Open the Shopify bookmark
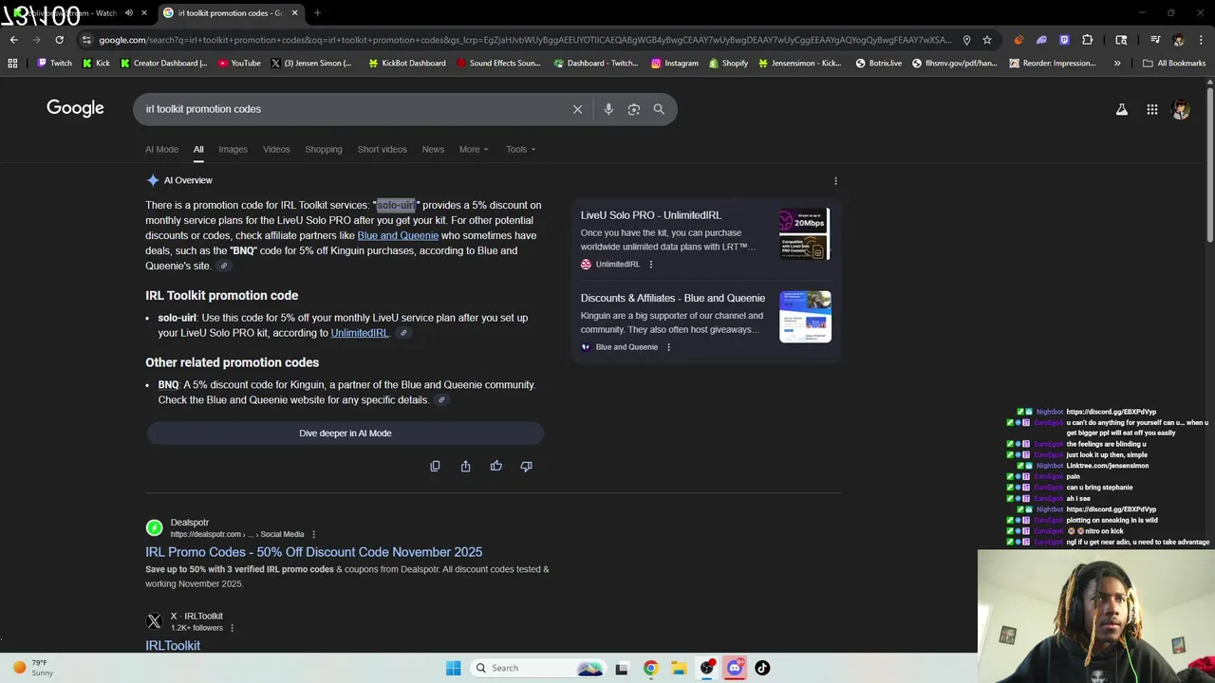Screen dimensions: 1215x683 [x=728, y=64]
